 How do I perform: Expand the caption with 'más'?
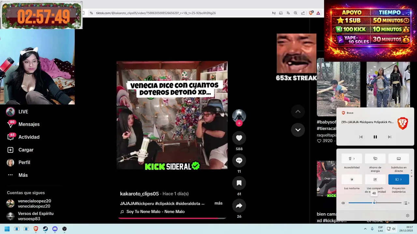click(x=218, y=203)
